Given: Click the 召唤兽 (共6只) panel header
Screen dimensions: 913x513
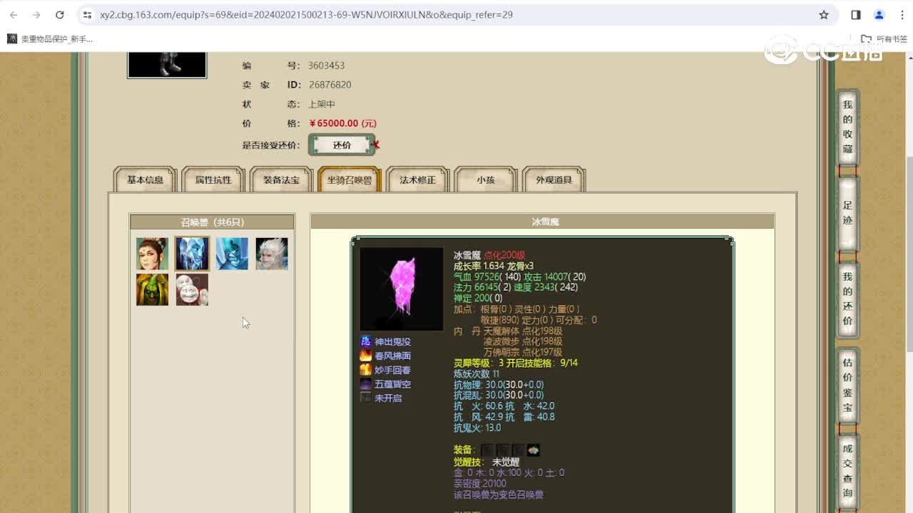Looking at the screenshot, I should [212, 222].
